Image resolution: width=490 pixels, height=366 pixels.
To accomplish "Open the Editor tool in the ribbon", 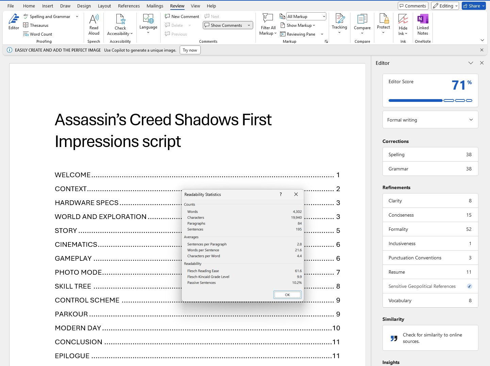I will 14,22.
